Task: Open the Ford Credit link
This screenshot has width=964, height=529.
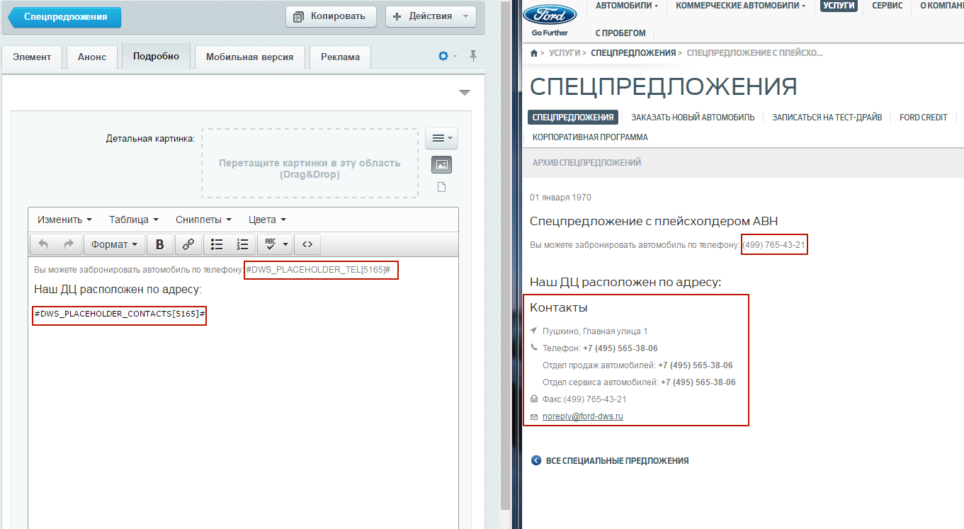Action: (x=924, y=118)
